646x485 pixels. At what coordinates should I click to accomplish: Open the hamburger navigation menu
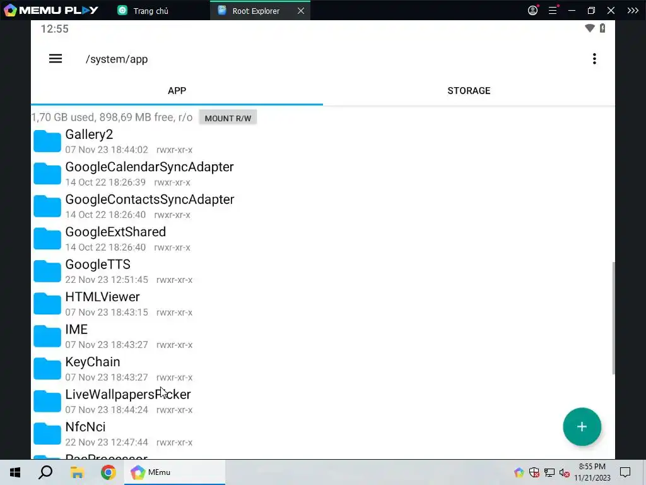click(x=56, y=59)
